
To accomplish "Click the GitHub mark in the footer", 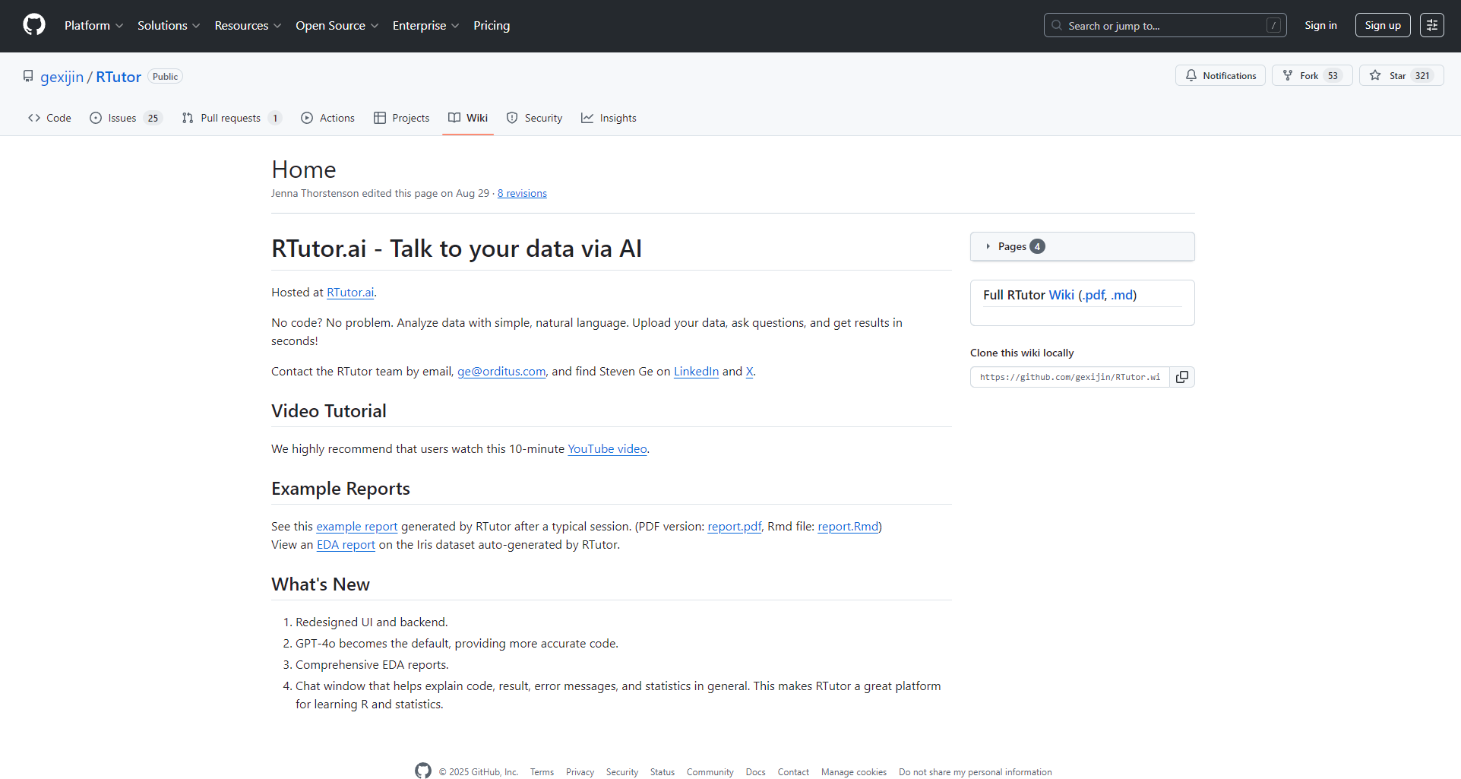I will coord(423,770).
